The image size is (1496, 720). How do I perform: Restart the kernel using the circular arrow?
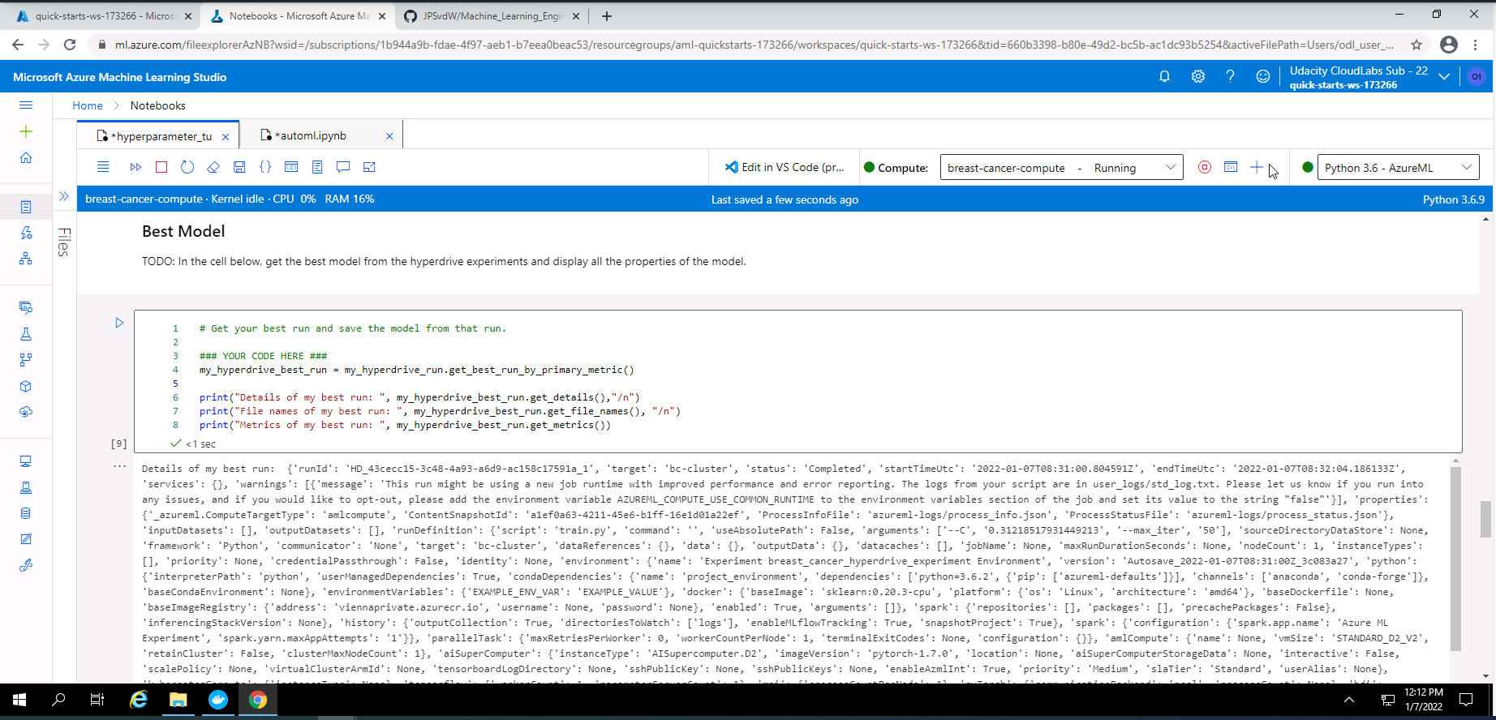(187, 167)
